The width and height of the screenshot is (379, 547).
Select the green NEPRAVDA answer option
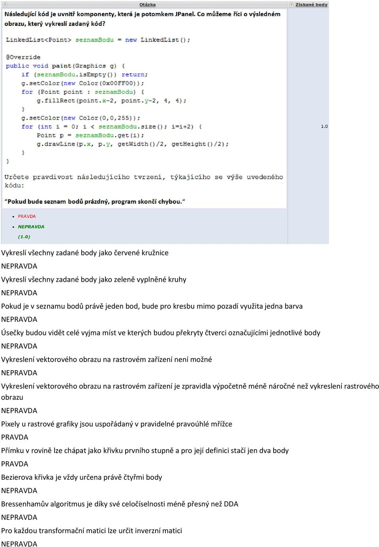[x=31, y=227]
